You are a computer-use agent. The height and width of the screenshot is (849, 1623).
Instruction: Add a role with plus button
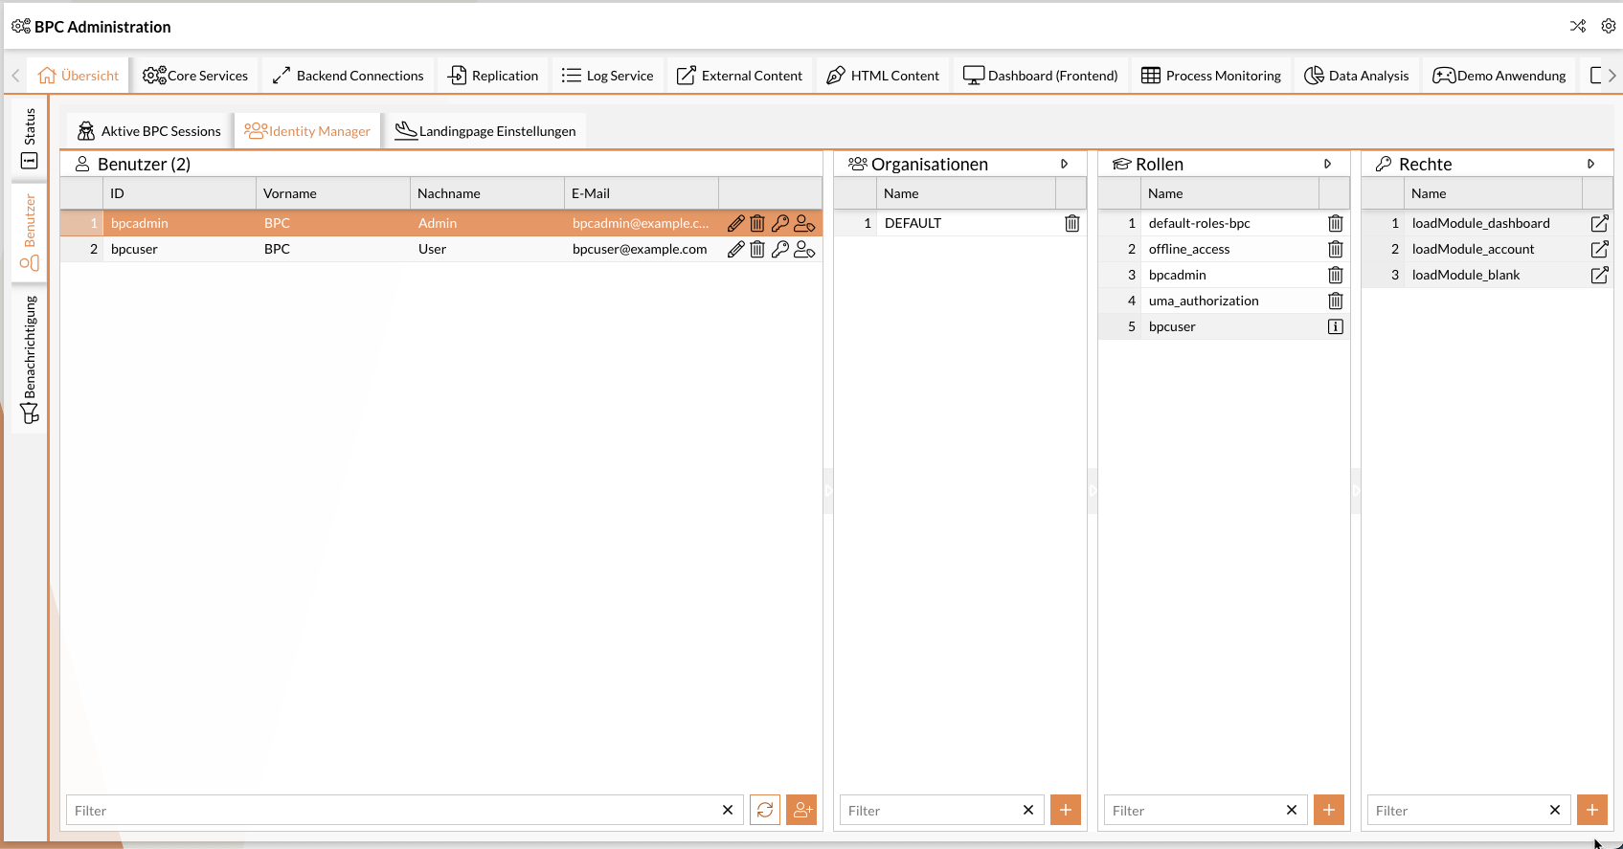[1329, 810]
